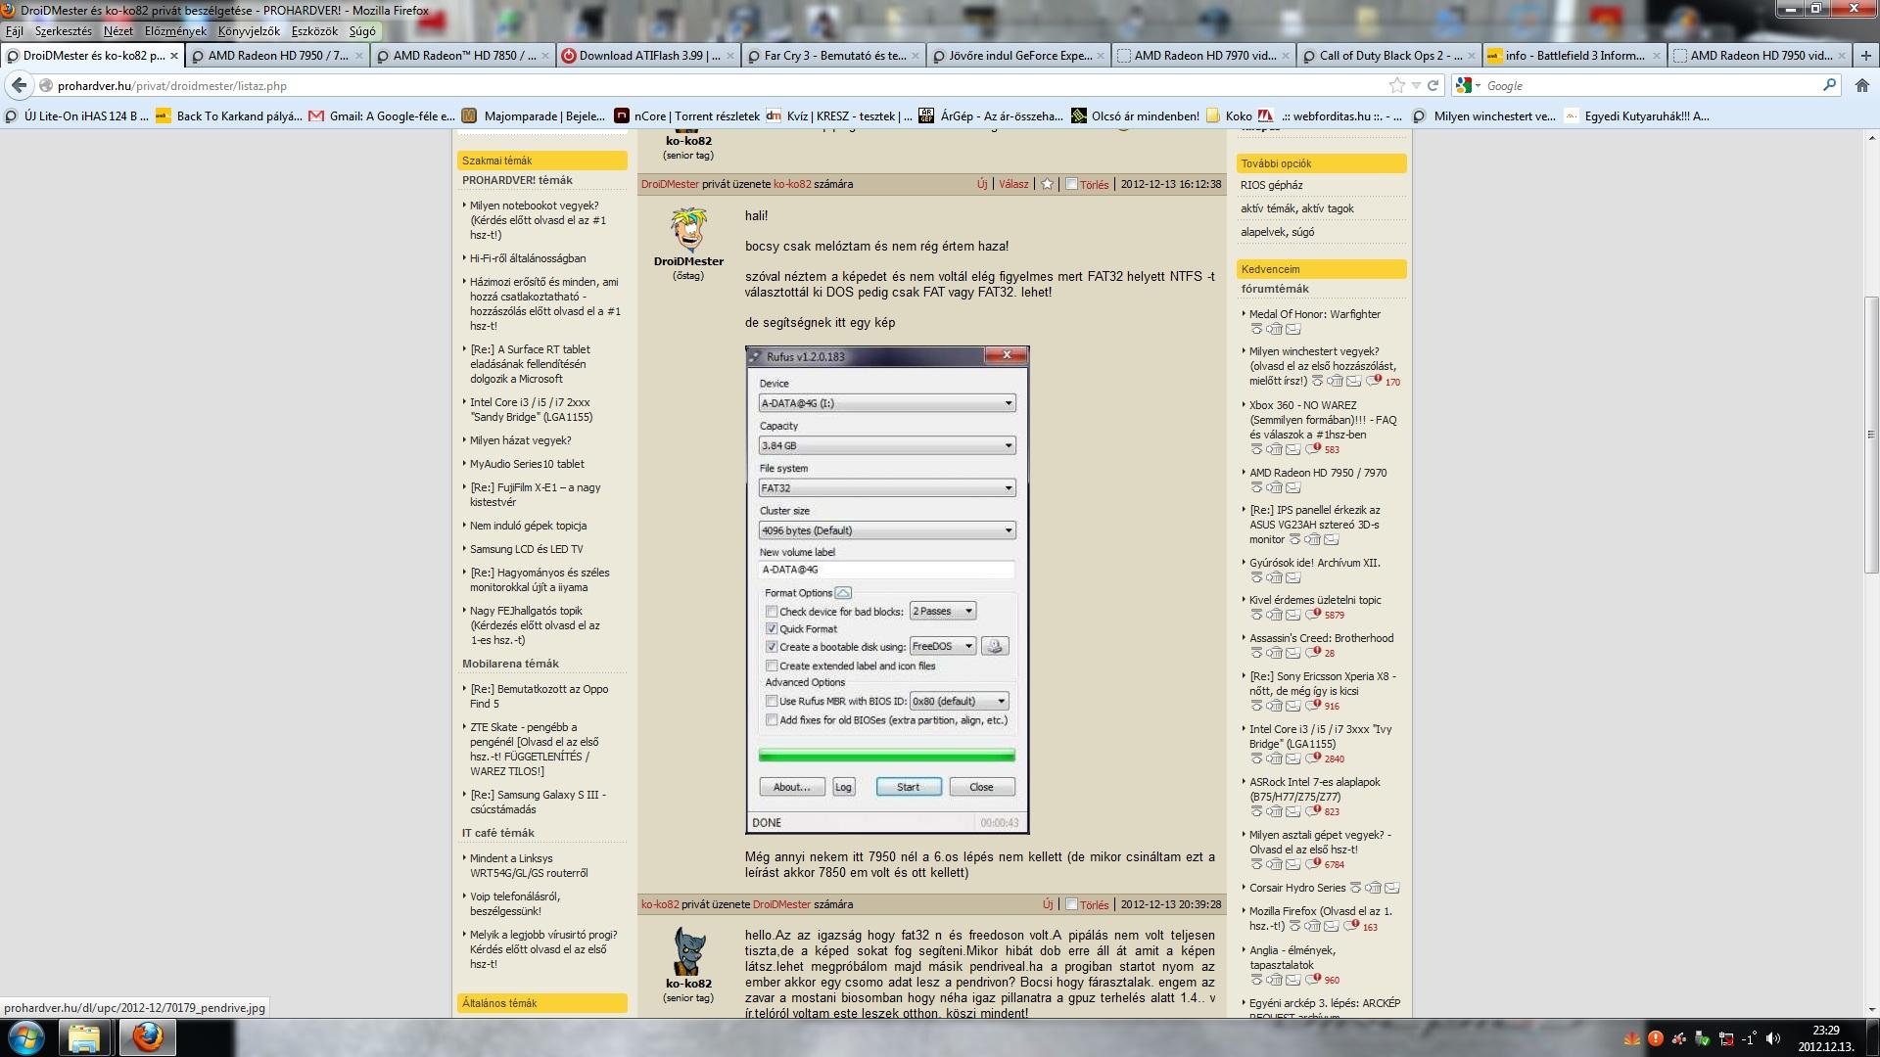Click trash icon under Medal Of Honor: Warfighter
The image size is (1880, 1057).
point(1274,330)
